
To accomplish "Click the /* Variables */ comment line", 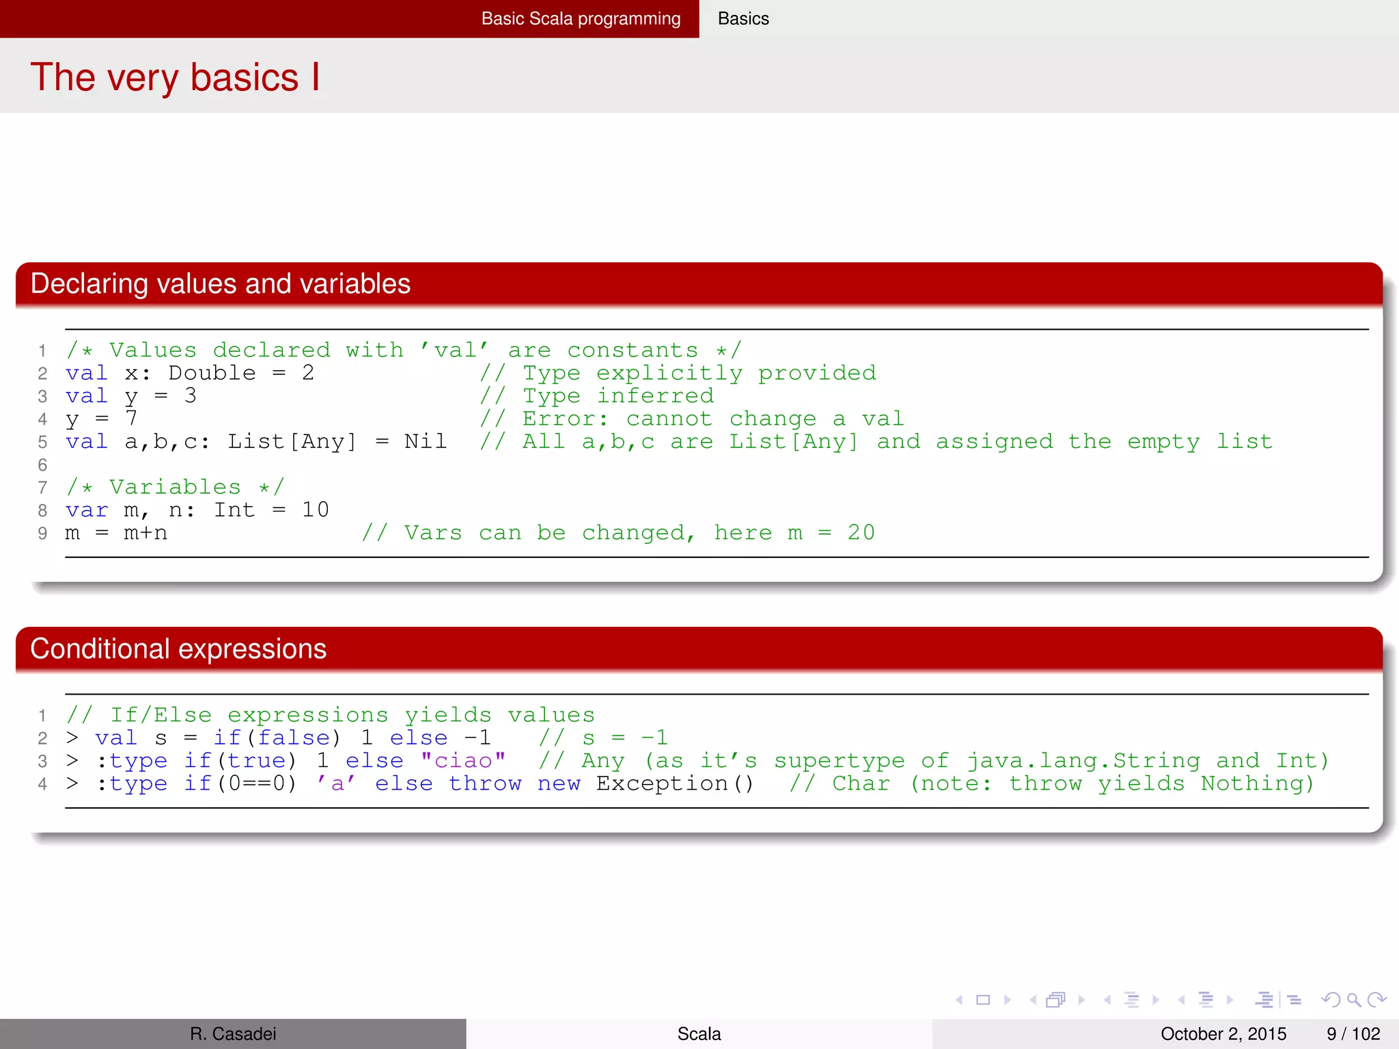I will [175, 488].
